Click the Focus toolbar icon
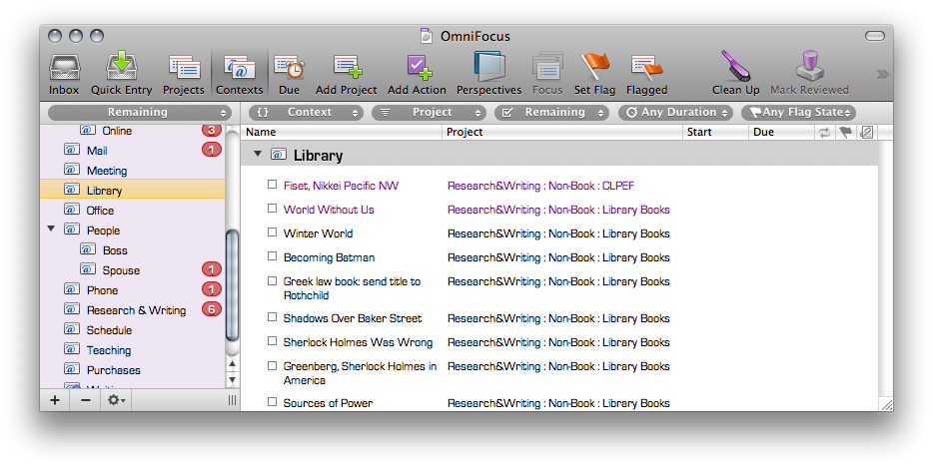 pyautogui.click(x=547, y=67)
